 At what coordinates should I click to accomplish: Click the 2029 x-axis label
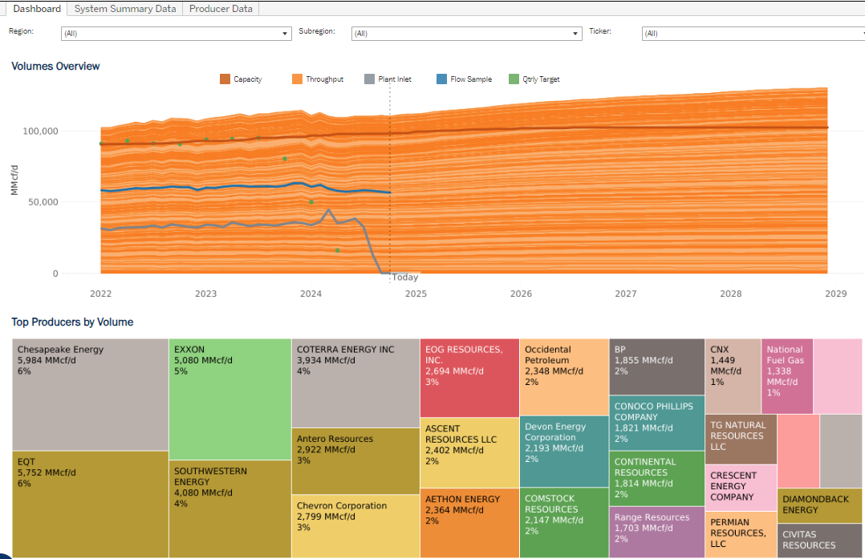pos(836,294)
